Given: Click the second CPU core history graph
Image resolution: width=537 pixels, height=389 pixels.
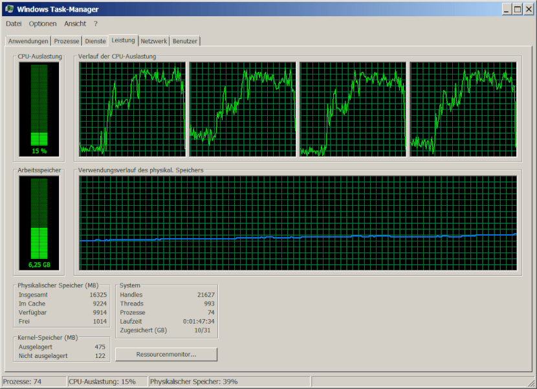Looking at the screenshot, I should click(x=243, y=109).
